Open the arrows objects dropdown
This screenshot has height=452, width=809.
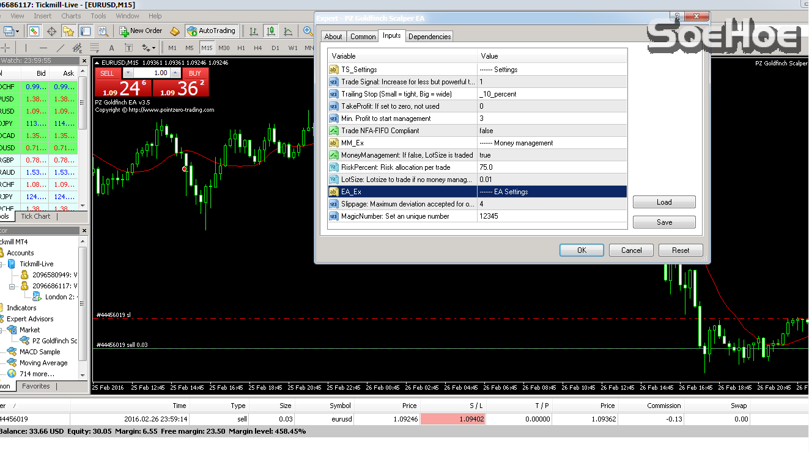coord(149,48)
